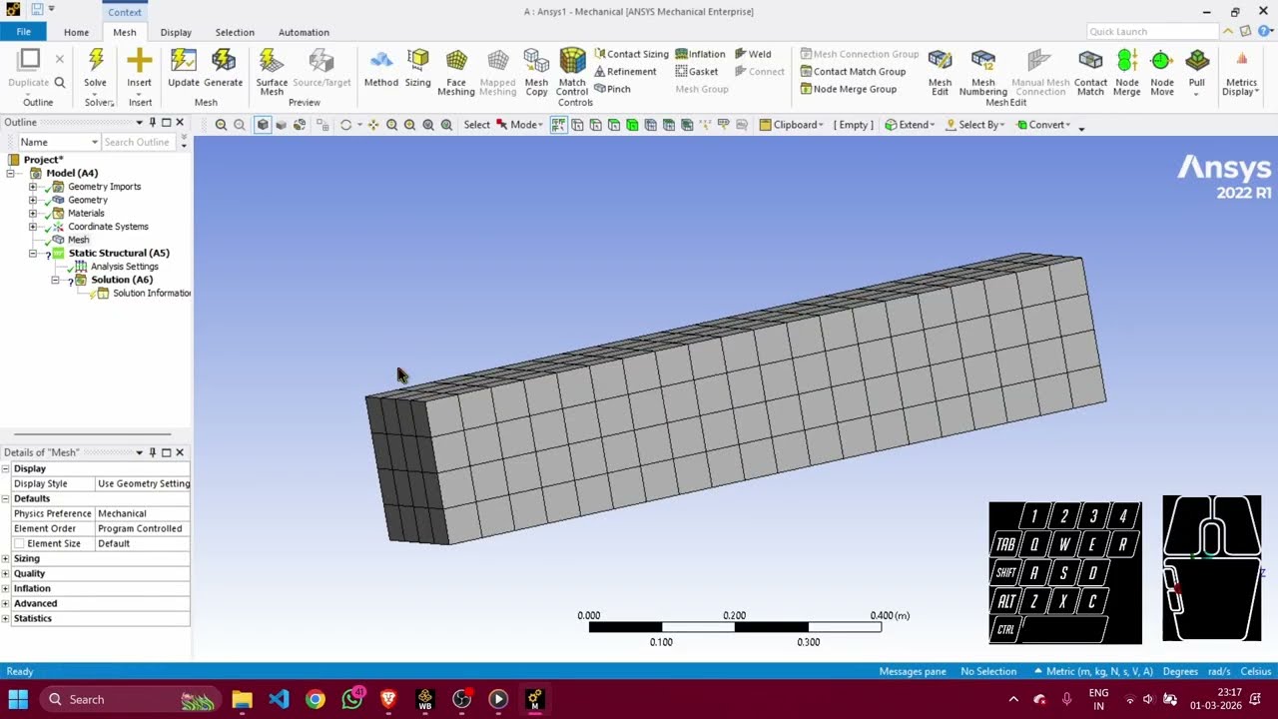Expand the Statistics details section

[6, 618]
